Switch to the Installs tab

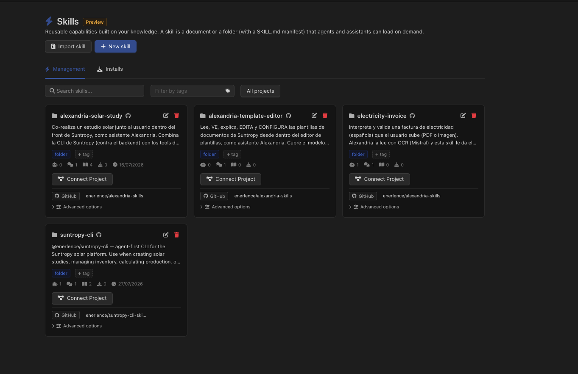pyautogui.click(x=110, y=69)
